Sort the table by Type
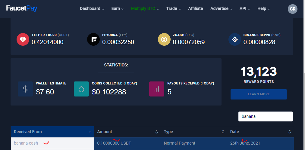The height and width of the screenshot is (150, 305). coord(194,132)
